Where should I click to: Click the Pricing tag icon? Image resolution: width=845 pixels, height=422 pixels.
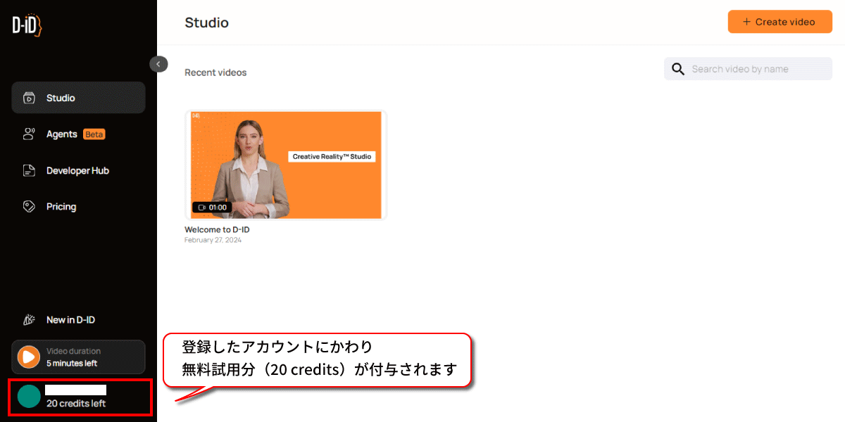(29, 206)
